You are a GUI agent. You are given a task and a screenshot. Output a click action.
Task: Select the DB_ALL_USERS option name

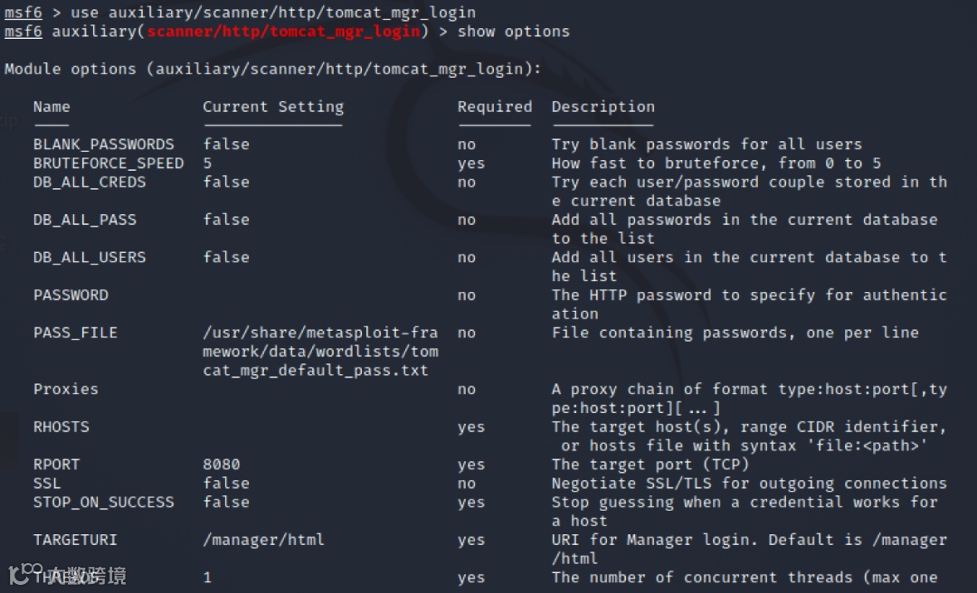point(90,258)
